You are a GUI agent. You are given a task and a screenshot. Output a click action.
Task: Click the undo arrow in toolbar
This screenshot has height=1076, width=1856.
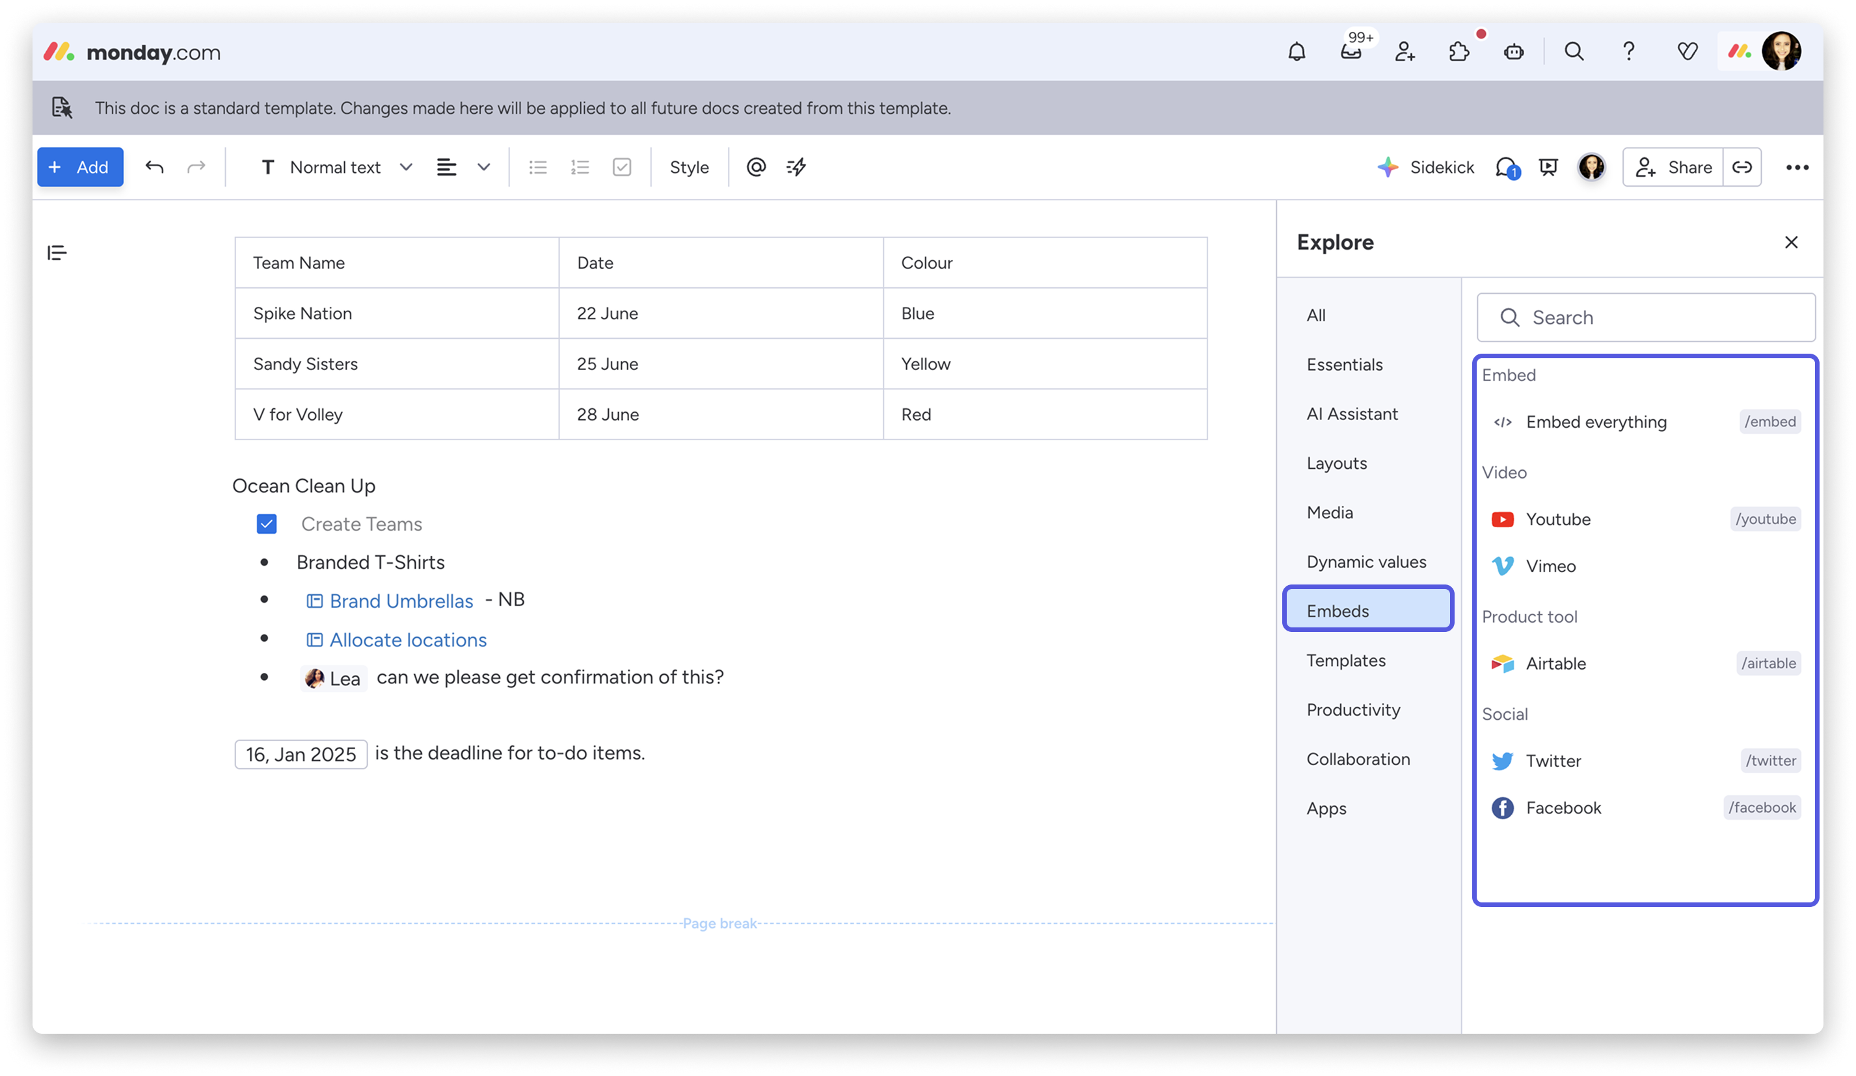click(154, 167)
